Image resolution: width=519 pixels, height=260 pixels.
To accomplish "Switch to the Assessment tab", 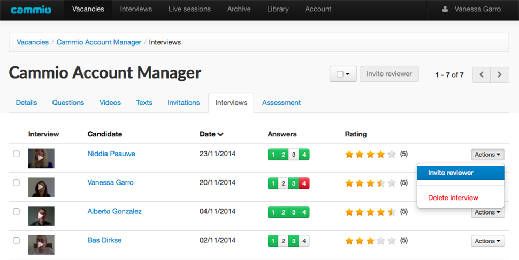I will (x=281, y=103).
